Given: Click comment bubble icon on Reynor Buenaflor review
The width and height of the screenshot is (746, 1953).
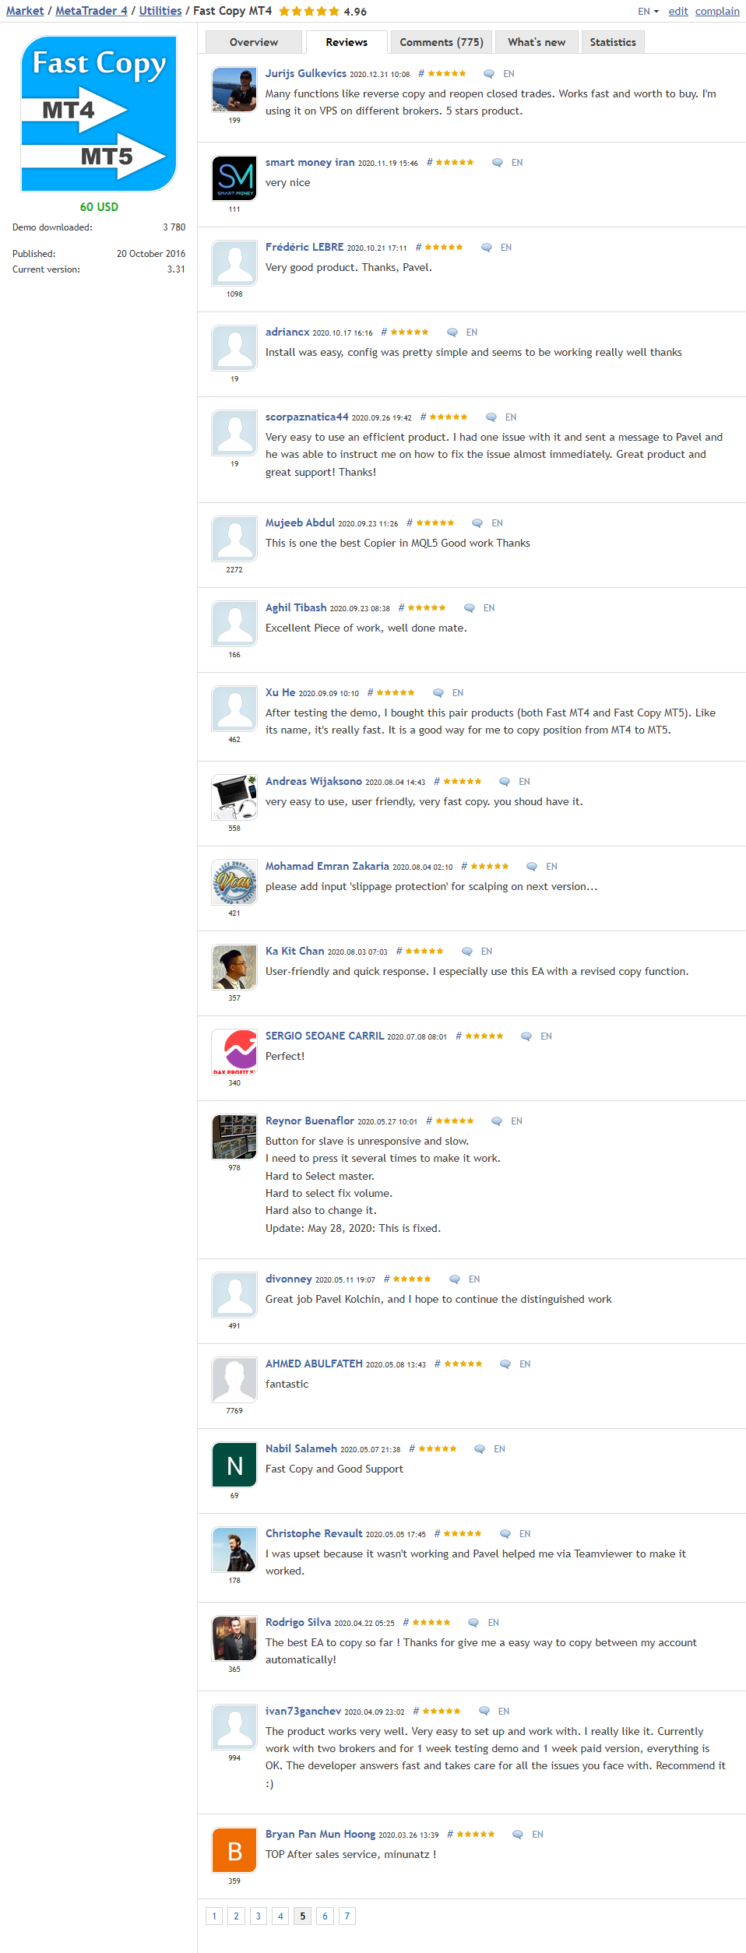Looking at the screenshot, I should tap(497, 1121).
